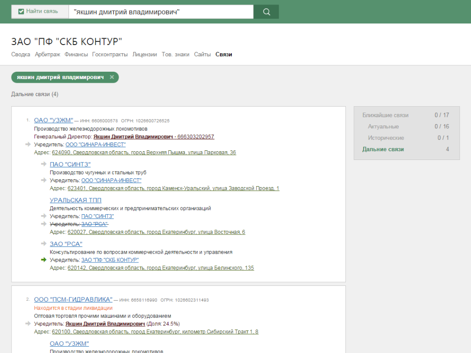Switch to the Сайты tab

tap(202, 54)
